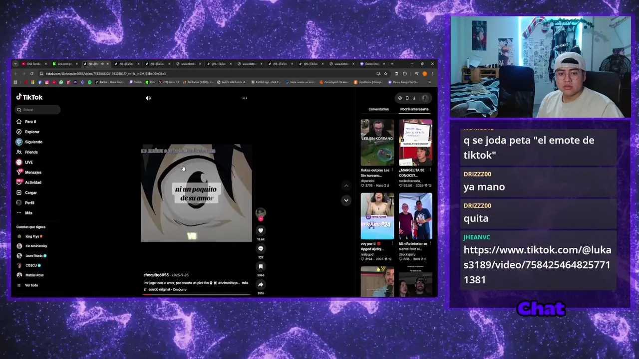
Task: Bookmark the video to favorites
Action: [x=261, y=266]
